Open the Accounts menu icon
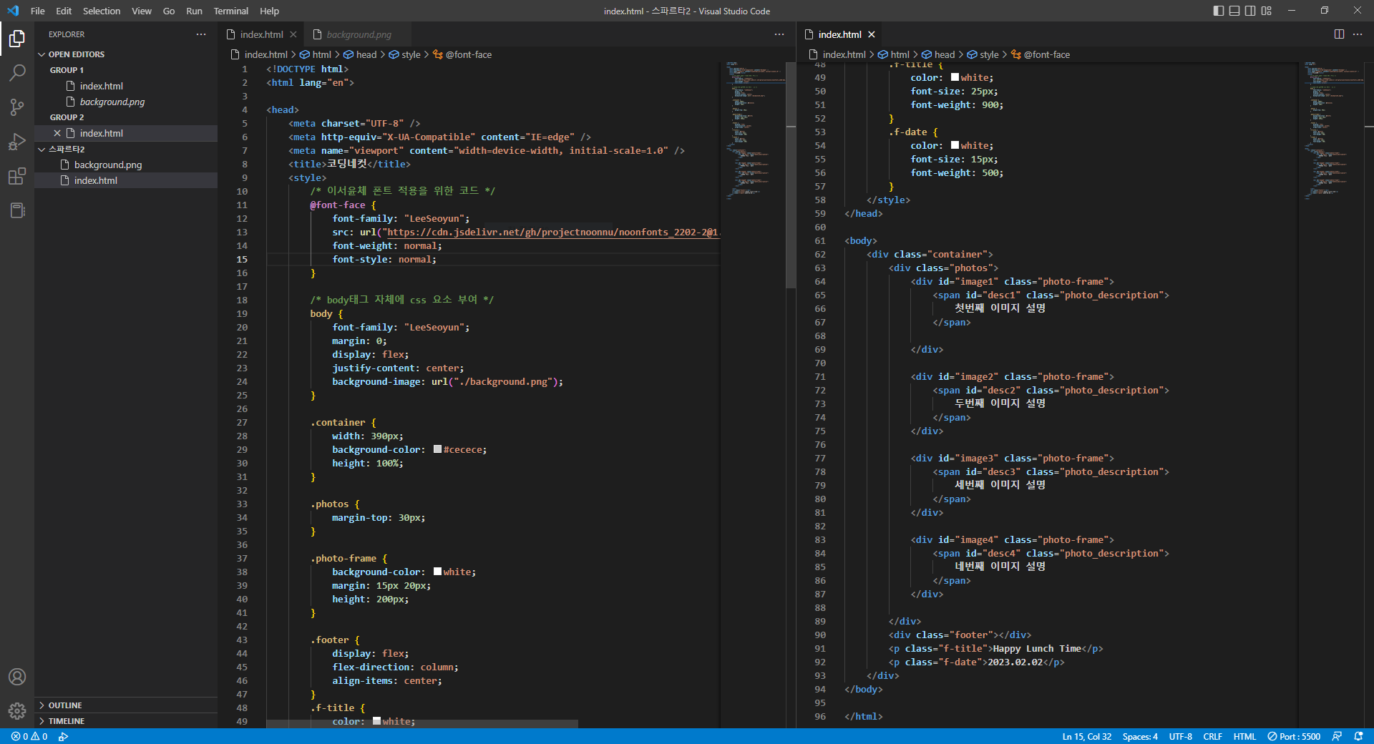The image size is (1374, 744). [x=17, y=677]
